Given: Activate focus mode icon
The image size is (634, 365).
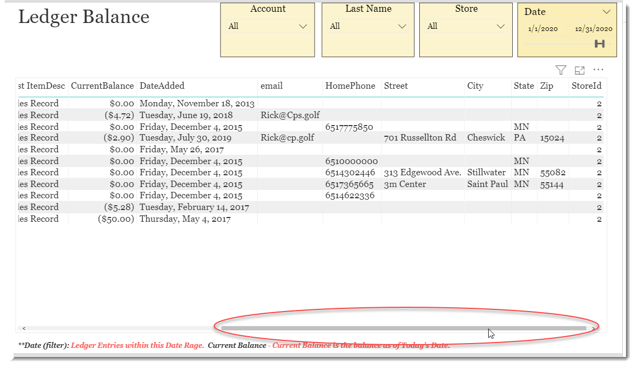Looking at the screenshot, I should pyautogui.click(x=580, y=70).
